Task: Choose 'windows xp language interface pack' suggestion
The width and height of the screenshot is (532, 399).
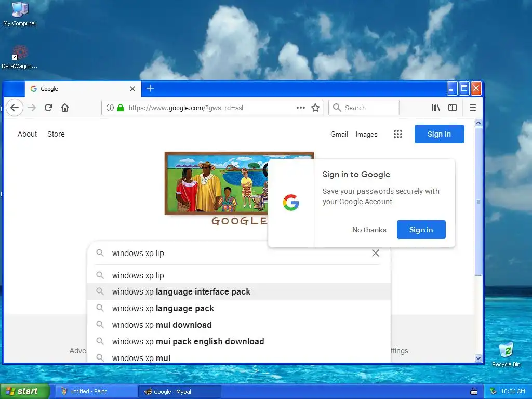Action: pos(239,292)
